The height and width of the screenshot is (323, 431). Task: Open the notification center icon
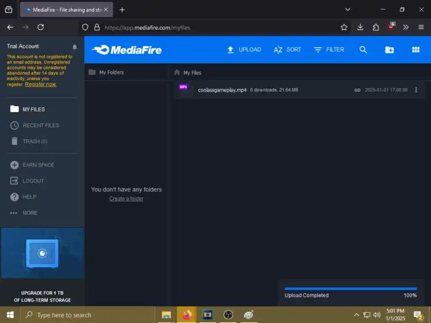click(x=418, y=315)
